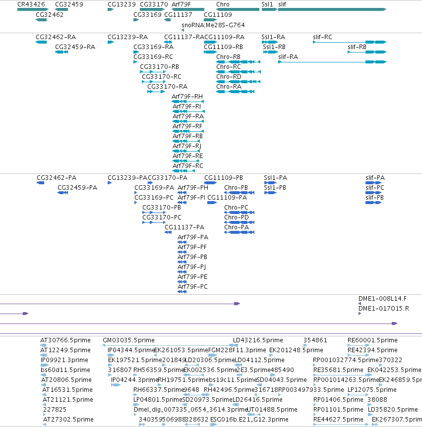422x427 pixels.
Task: Click the CG13239-RA transcript label
Action: (x=128, y=37)
